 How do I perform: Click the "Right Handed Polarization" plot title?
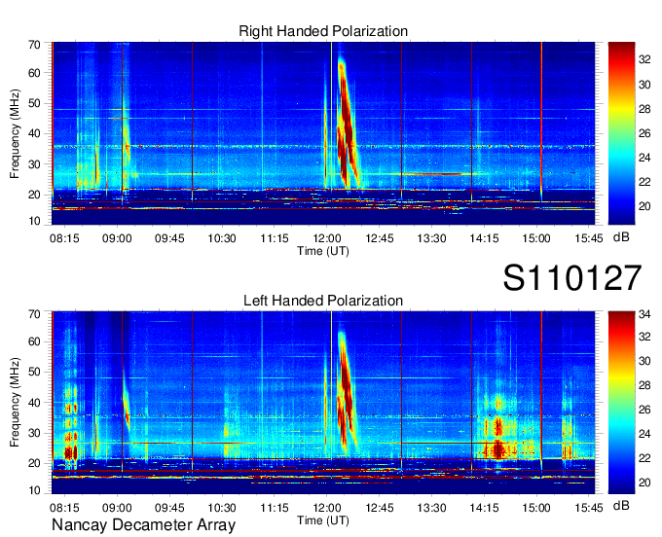[323, 31]
